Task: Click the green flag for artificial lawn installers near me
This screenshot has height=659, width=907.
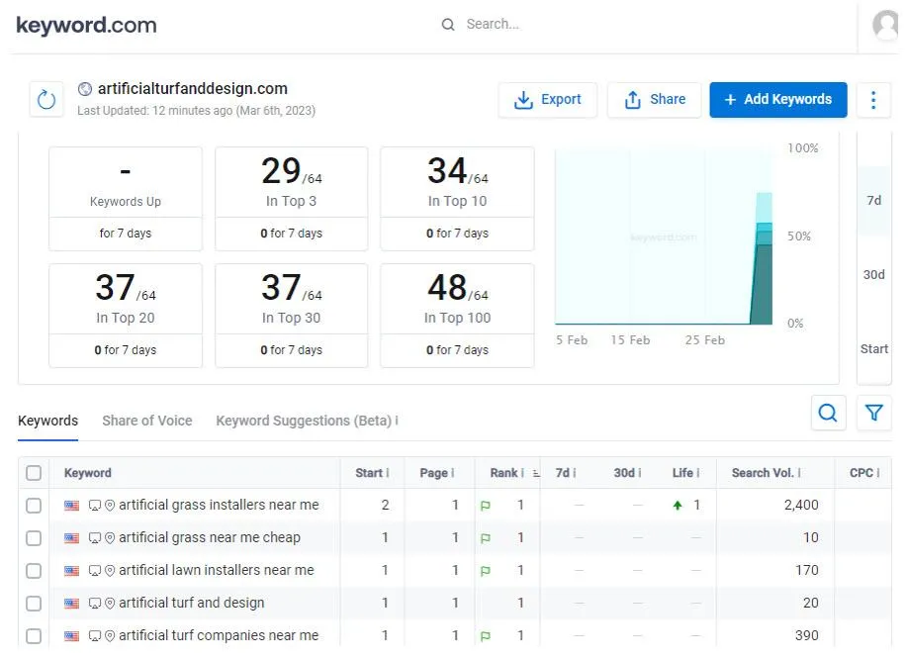Action: click(x=486, y=571)
